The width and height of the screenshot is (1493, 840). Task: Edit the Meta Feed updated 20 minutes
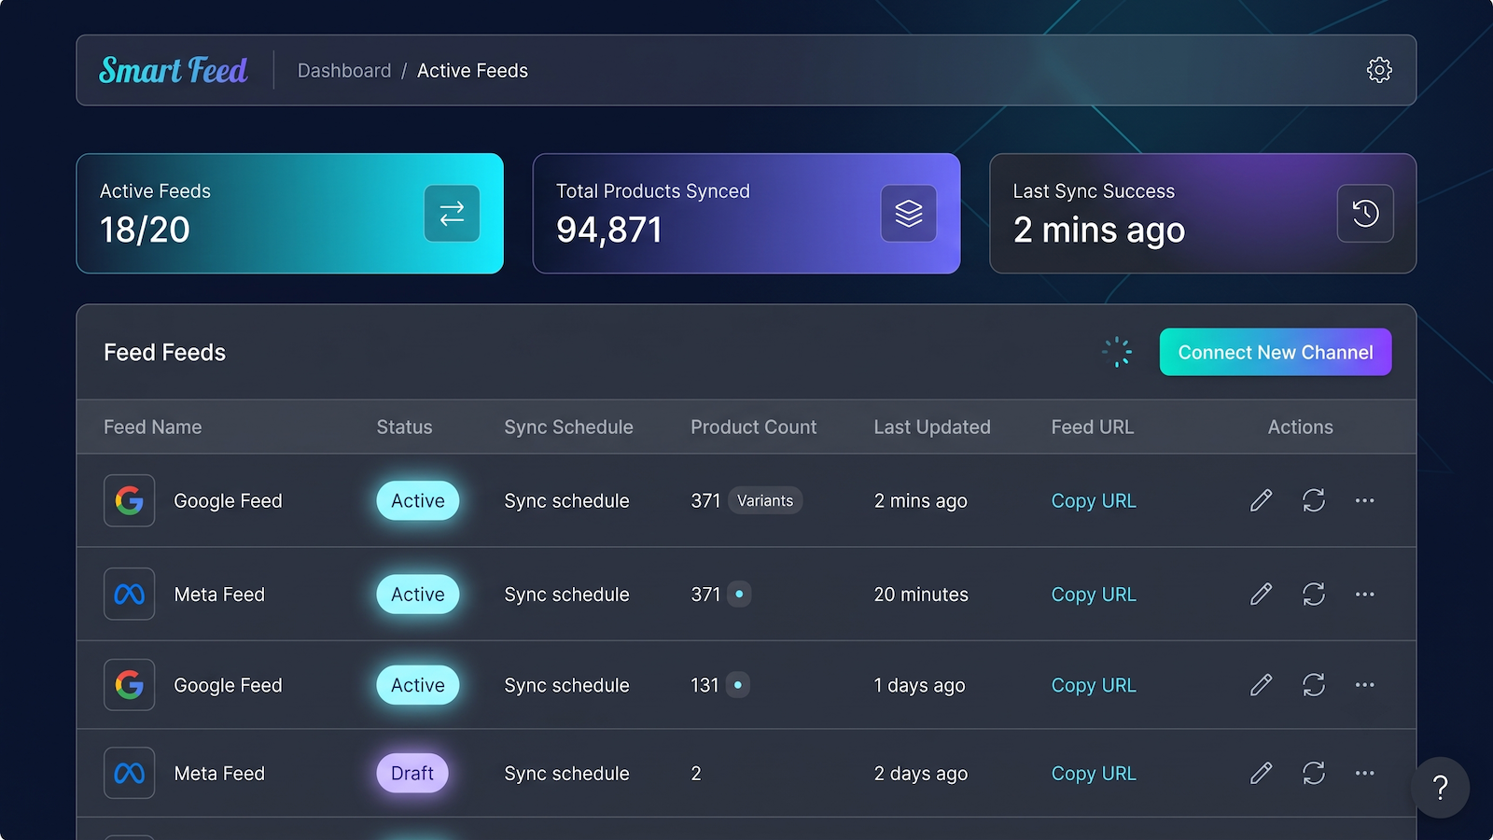(1261, 595)
